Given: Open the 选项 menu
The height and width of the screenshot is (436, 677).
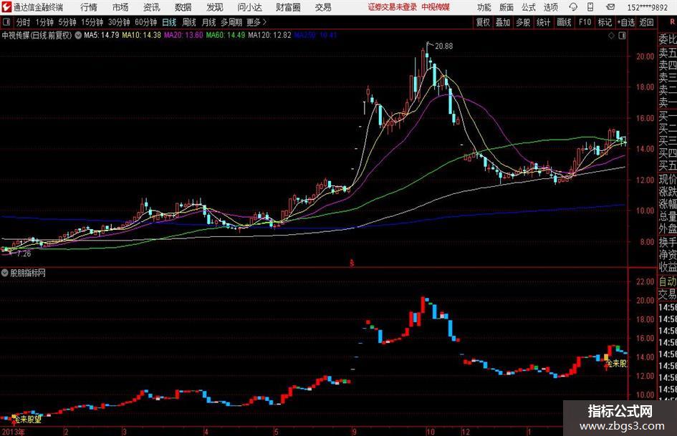Looking at the screenshot, I should 550,7.
